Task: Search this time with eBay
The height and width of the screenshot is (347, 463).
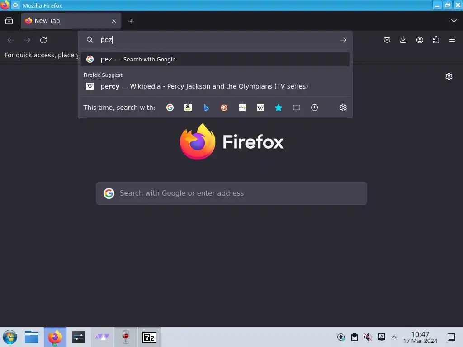Action: click(242, 108)
